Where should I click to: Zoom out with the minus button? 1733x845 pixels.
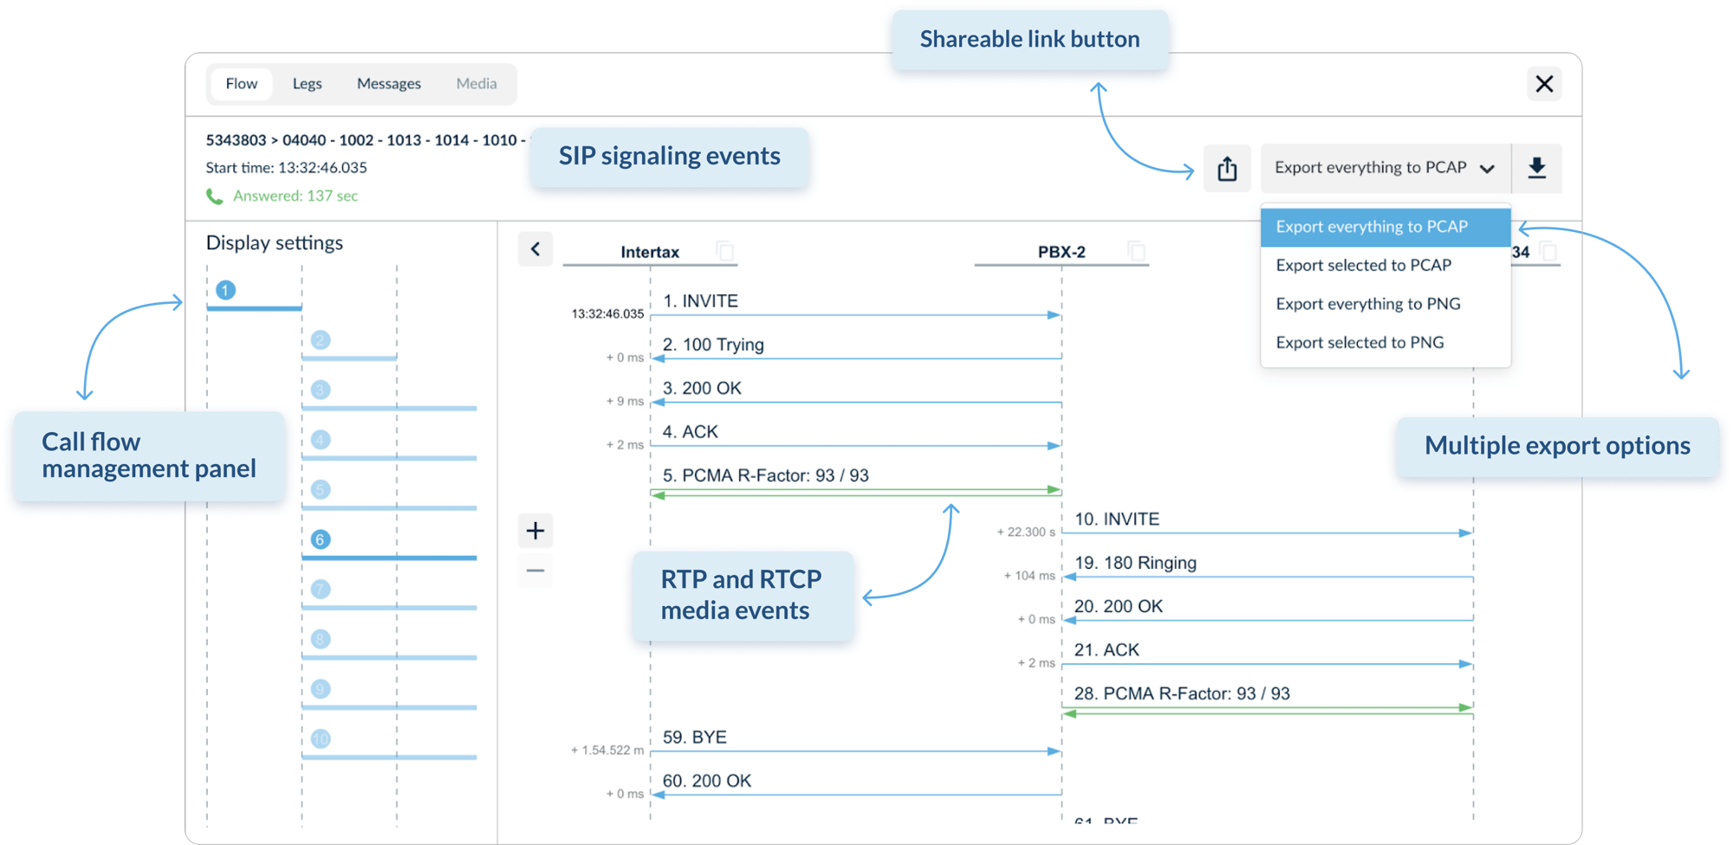coord(535,571)
